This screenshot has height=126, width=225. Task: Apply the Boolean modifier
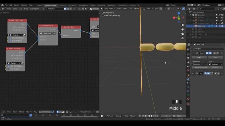pyautogui.click(x=199, y=57)
